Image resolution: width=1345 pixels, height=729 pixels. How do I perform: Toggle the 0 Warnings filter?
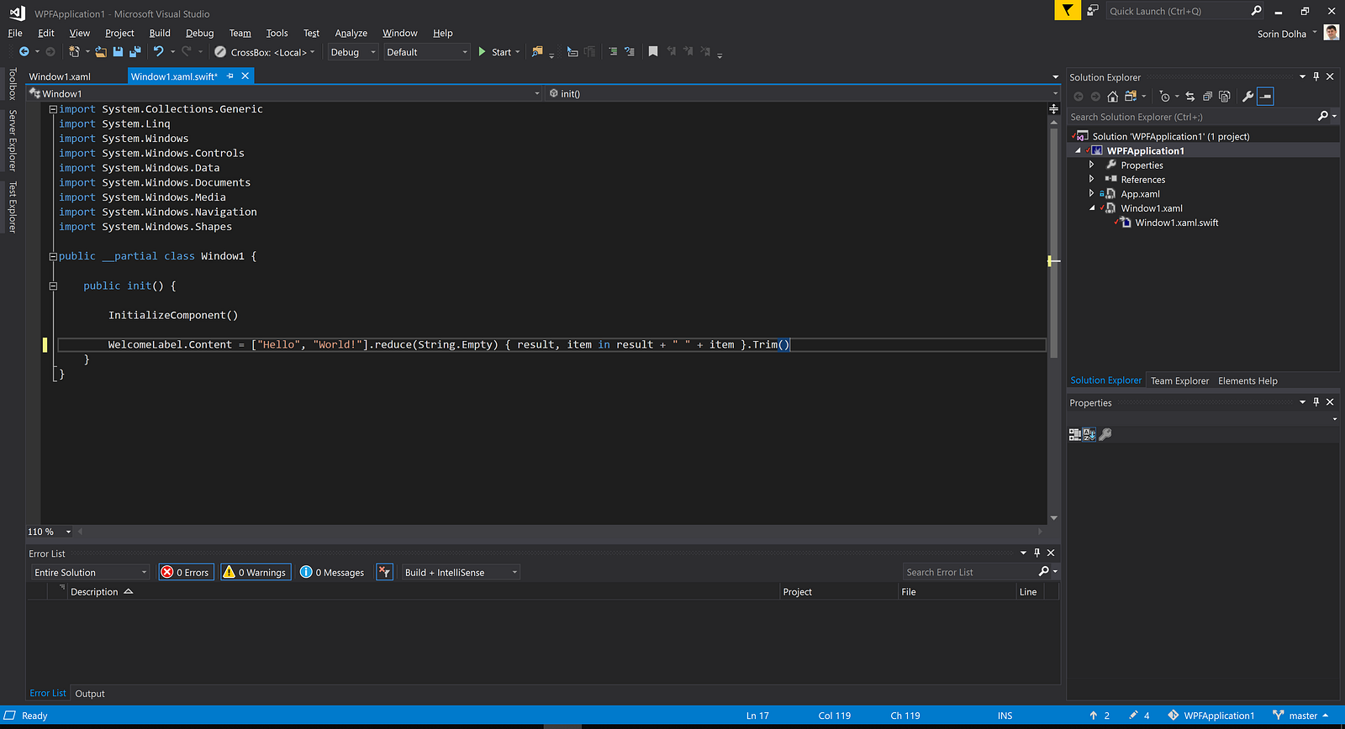256,572
